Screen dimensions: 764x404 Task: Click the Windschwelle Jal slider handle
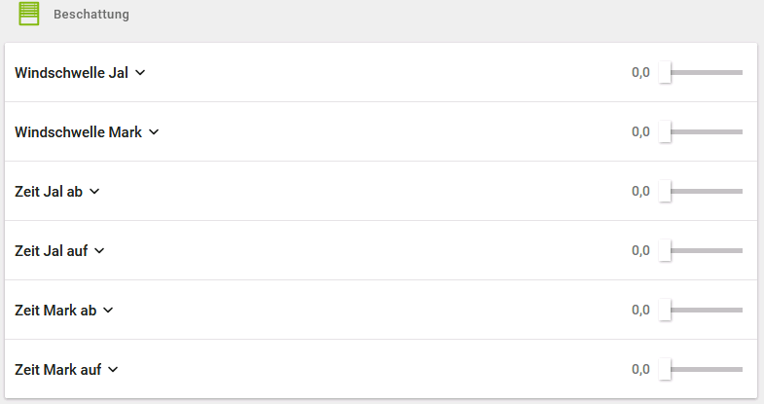(x=665, y=72)
